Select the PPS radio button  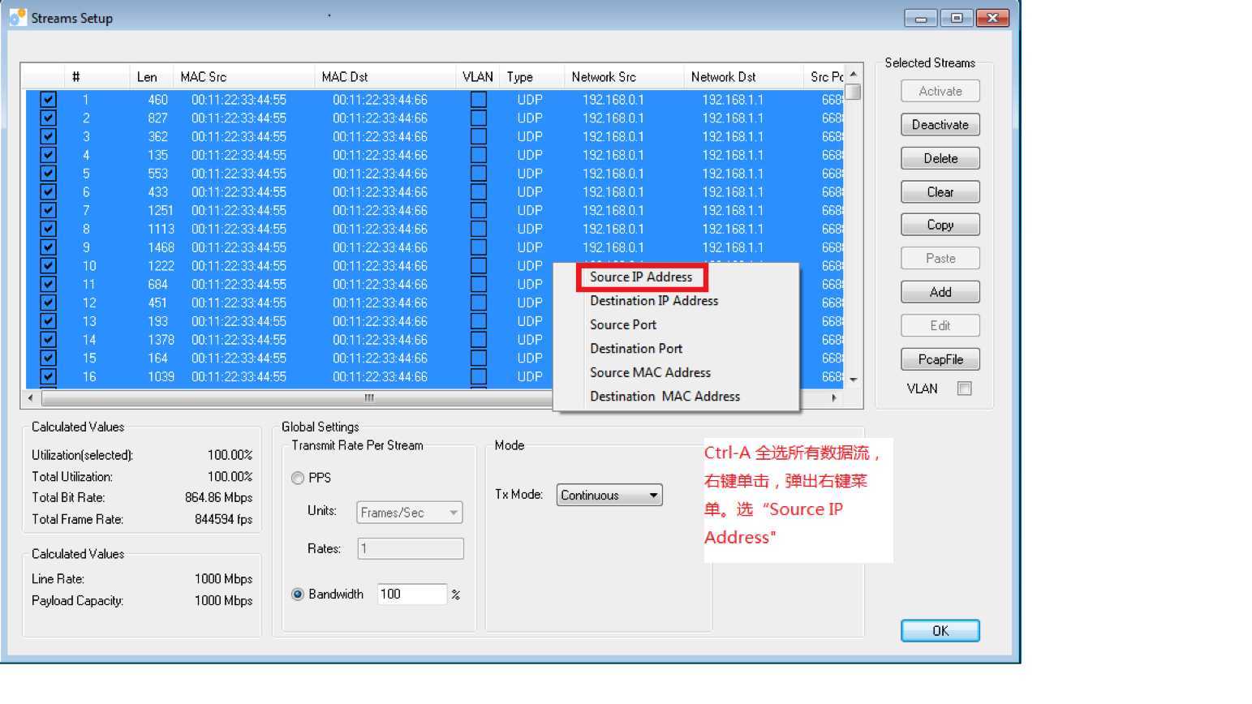[x=298, y=479]
